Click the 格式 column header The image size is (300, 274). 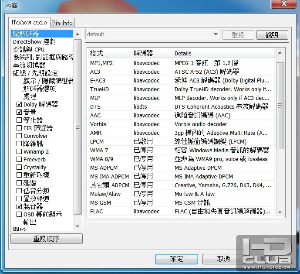pos(109,53)
